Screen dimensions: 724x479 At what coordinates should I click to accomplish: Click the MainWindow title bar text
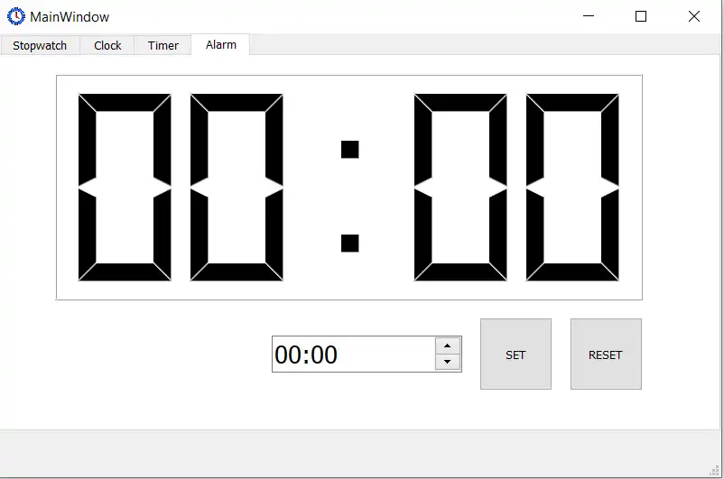[70, 17]
